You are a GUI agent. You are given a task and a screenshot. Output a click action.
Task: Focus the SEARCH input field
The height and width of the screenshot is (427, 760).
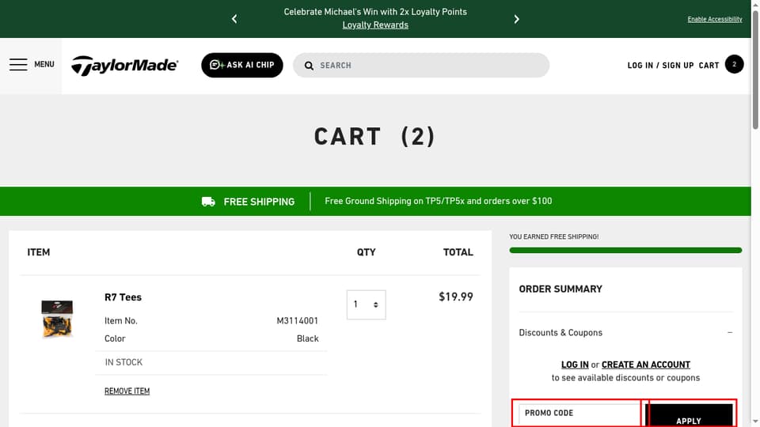420,66
